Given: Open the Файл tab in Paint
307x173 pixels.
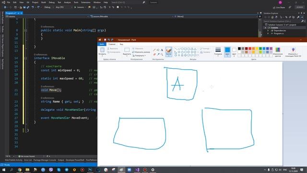Looking at the screenshot, I should 102,44.
